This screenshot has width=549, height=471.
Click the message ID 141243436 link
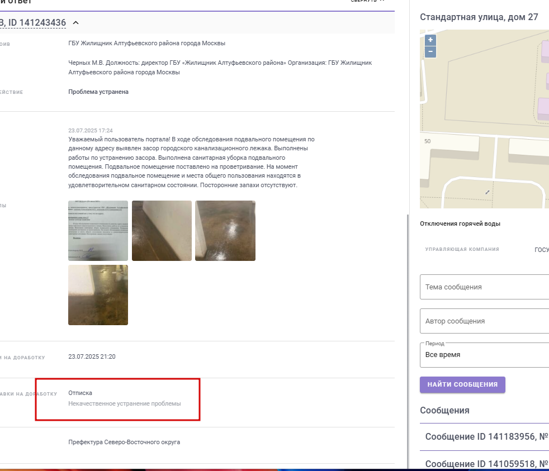[x=33, y=23]
